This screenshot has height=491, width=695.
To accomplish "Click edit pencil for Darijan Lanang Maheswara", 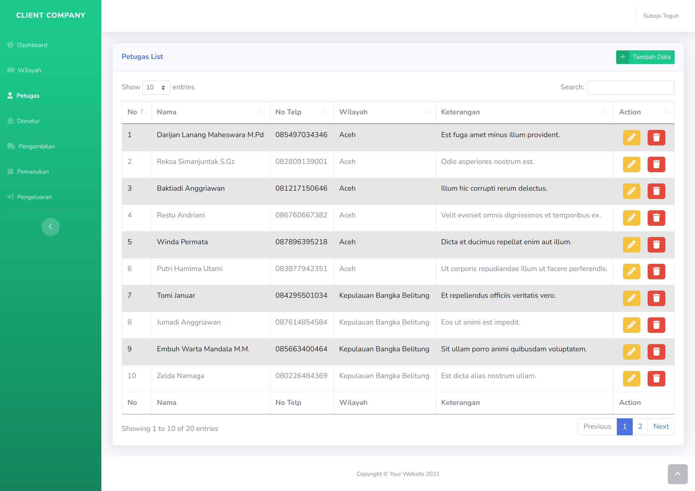I will [631, 137].
